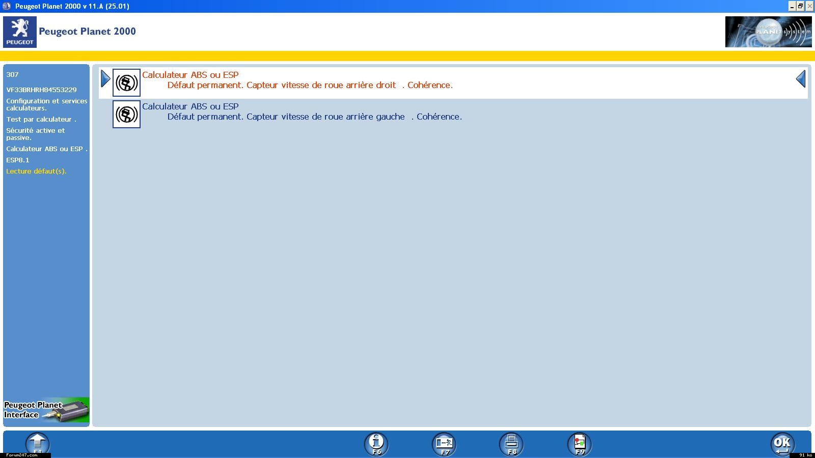815x458 pixels.
Task: Click the left-pointing arrow at row end
Action: [x=801, y=79]
